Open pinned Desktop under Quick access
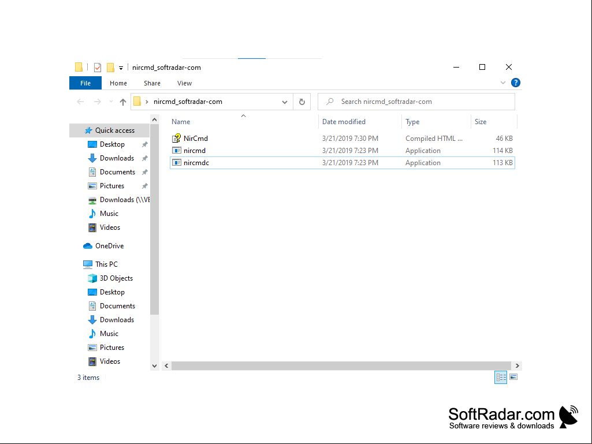The height and width of the screenshot is (444, 592). [112, 144]
